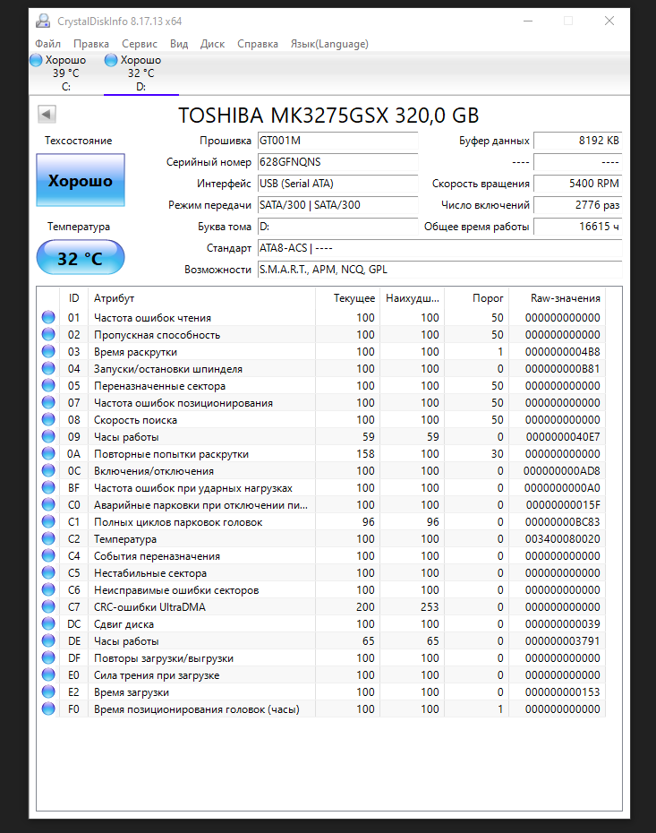This screenshot has width=656, height=833.
Task: Click status orb for attribute E0 row
Action: (x=48, y=674)
